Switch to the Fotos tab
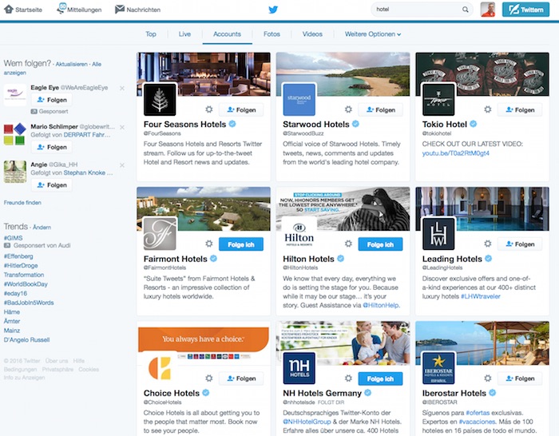The width and height of the screenshot is (559, 436). click(x=272, y=34)
